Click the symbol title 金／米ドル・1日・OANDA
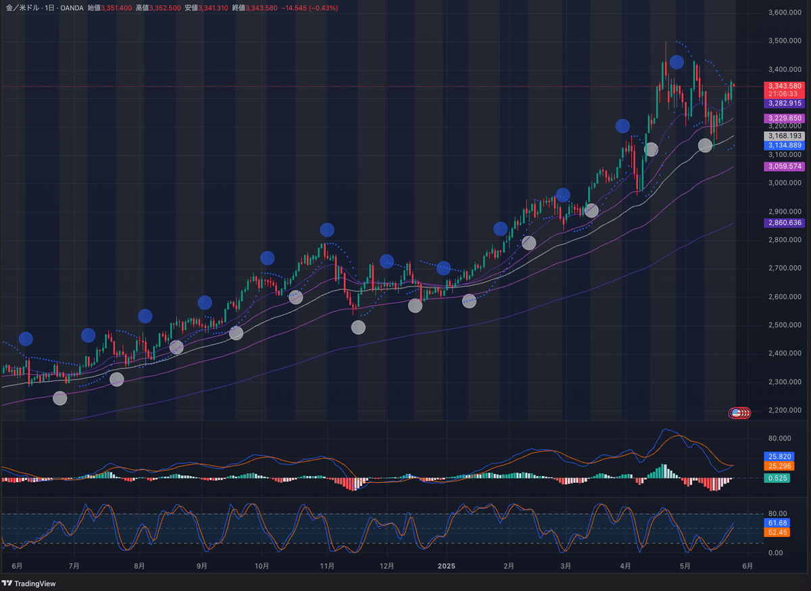Screen dimensions: 811x591 [43, 7]
